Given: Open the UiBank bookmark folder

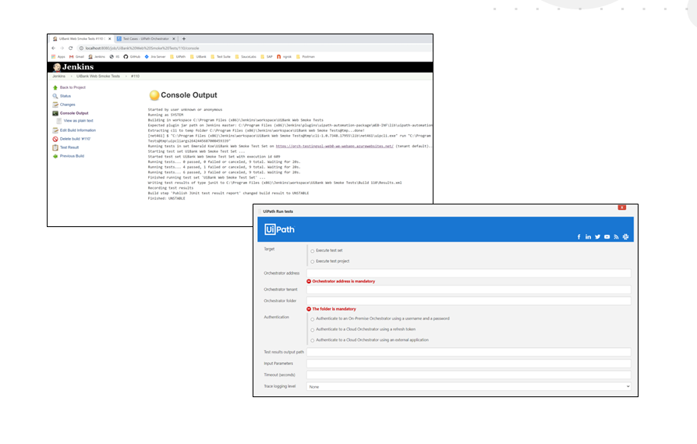Looking at the screenshot, I should [198, 56].
